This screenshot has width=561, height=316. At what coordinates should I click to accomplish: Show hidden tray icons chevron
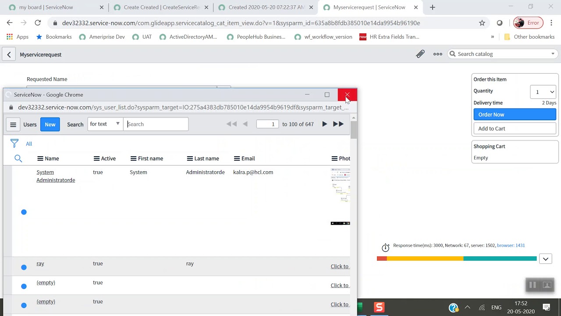point(467,307)
